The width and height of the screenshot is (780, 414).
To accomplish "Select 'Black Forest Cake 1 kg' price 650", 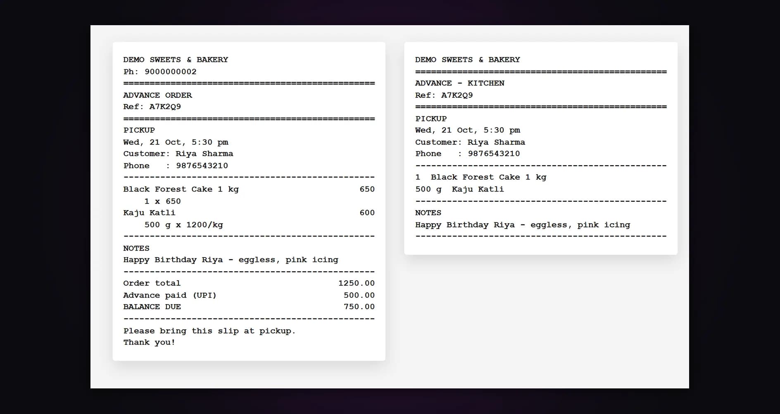I will [367, 189].
